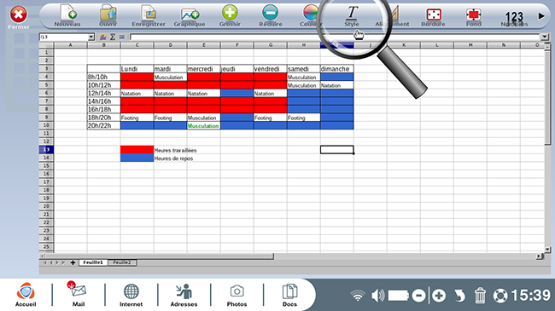
Task: Select the Feuille1 sheet tab
Action: pyautogui.click(x=93, y=262)
